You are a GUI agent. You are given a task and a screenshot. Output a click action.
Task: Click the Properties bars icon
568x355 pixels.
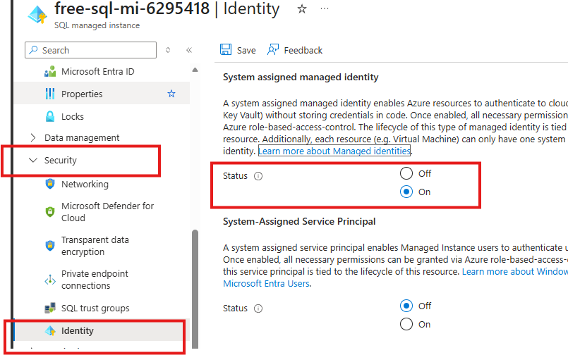50,94
